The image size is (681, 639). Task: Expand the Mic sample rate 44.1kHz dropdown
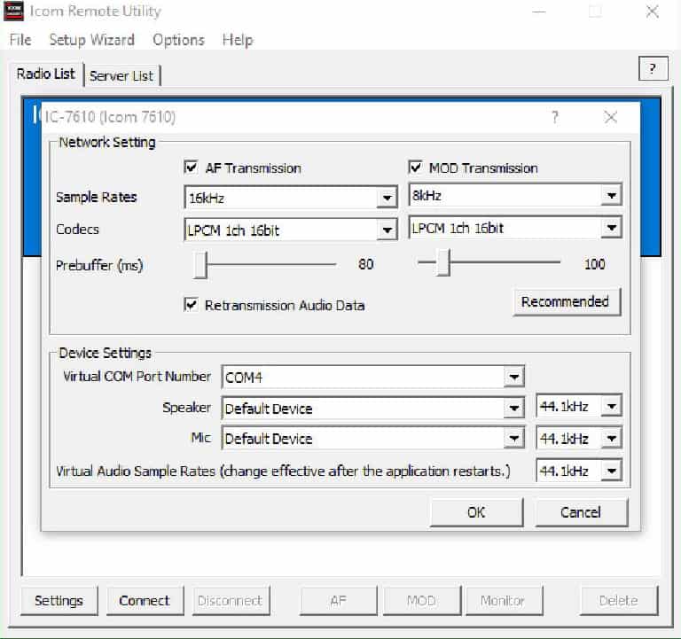click(610, 439)
